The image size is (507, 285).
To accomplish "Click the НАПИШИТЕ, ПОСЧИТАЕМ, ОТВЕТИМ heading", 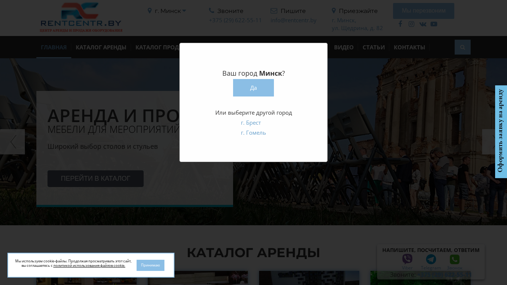I will click(431, 250).
